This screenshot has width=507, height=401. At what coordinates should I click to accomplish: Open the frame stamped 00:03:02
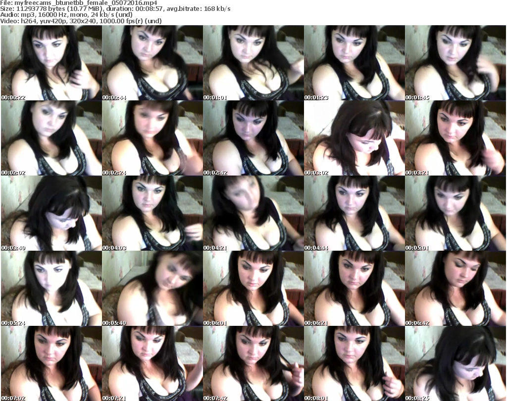(355, 138)
